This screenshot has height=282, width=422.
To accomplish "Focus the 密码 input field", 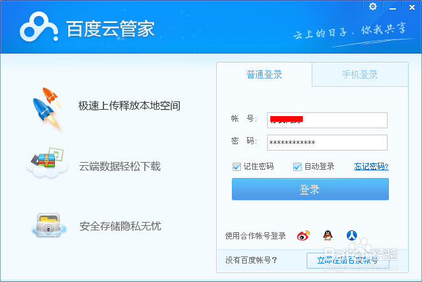I will (327, 142).
